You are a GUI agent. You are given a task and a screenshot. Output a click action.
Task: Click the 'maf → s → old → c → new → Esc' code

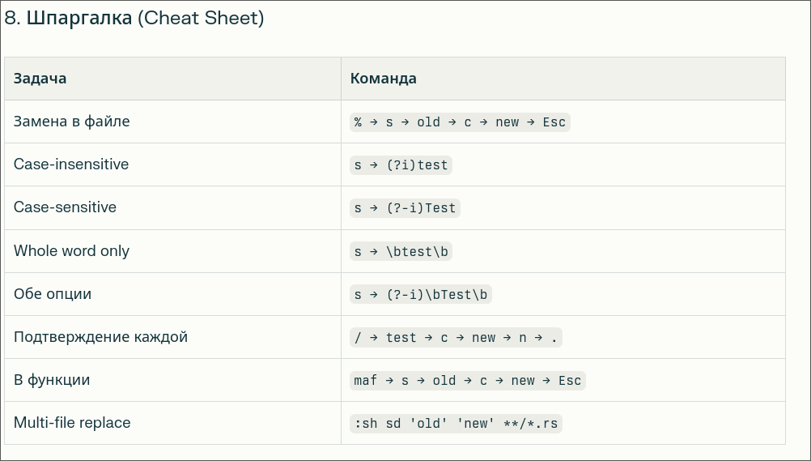[467, 381]
